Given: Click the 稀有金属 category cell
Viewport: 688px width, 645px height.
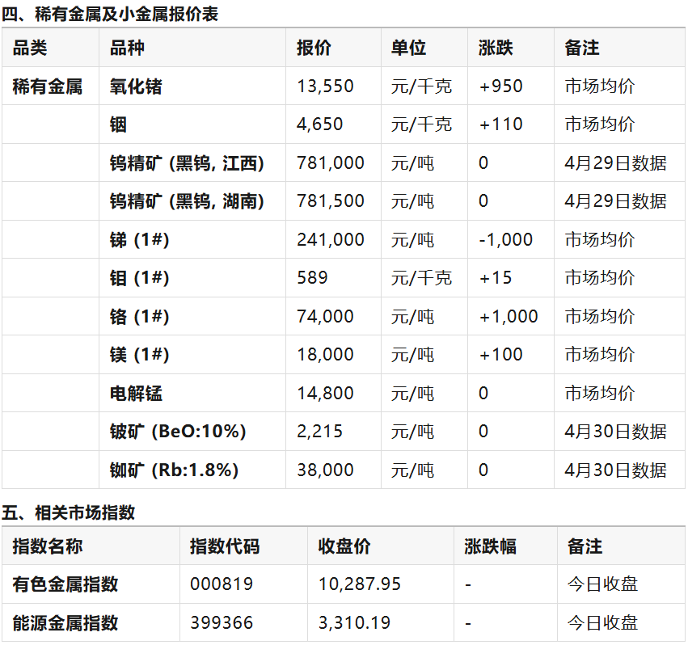Looking at the screenshot, I should pyautogui.click(x=47, y=86).
